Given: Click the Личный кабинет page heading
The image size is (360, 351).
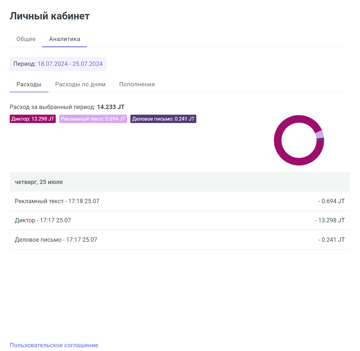Looking at the screenshot, I should point(50,16).
